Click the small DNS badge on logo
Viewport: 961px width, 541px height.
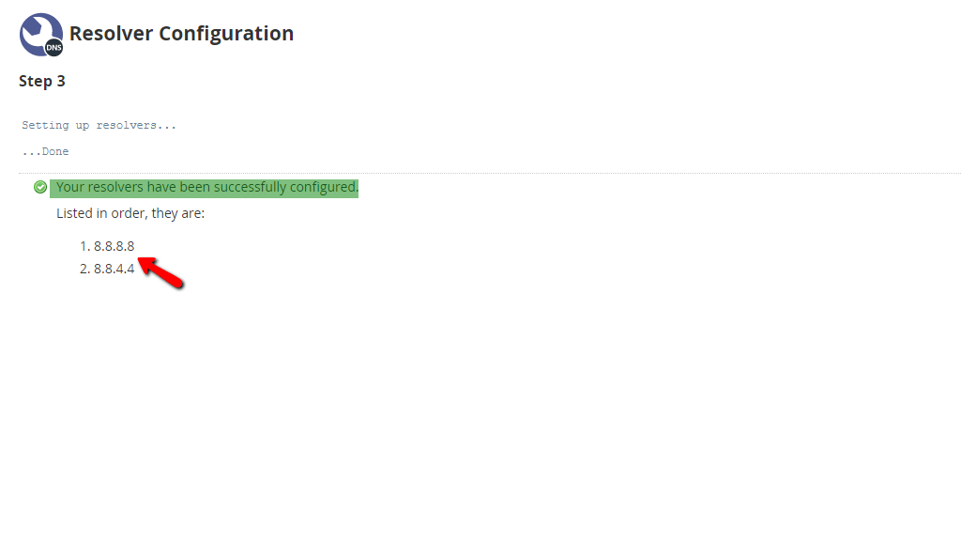[x=54, y=47]
